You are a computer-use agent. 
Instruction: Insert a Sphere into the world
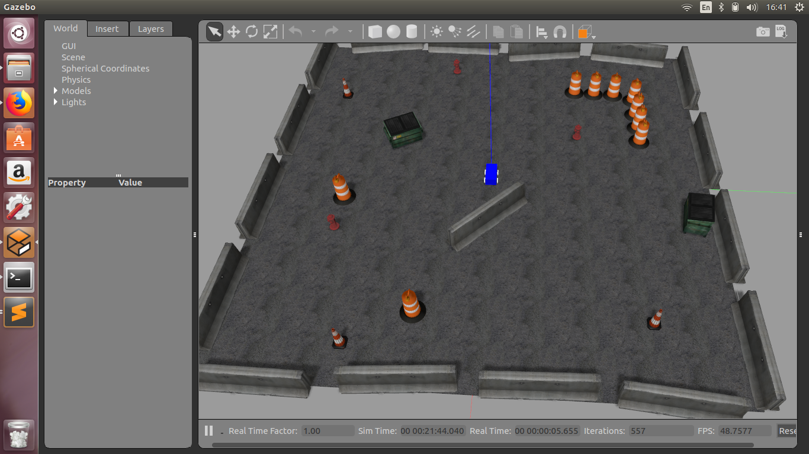pyautogui.click(x=393, y=31)
